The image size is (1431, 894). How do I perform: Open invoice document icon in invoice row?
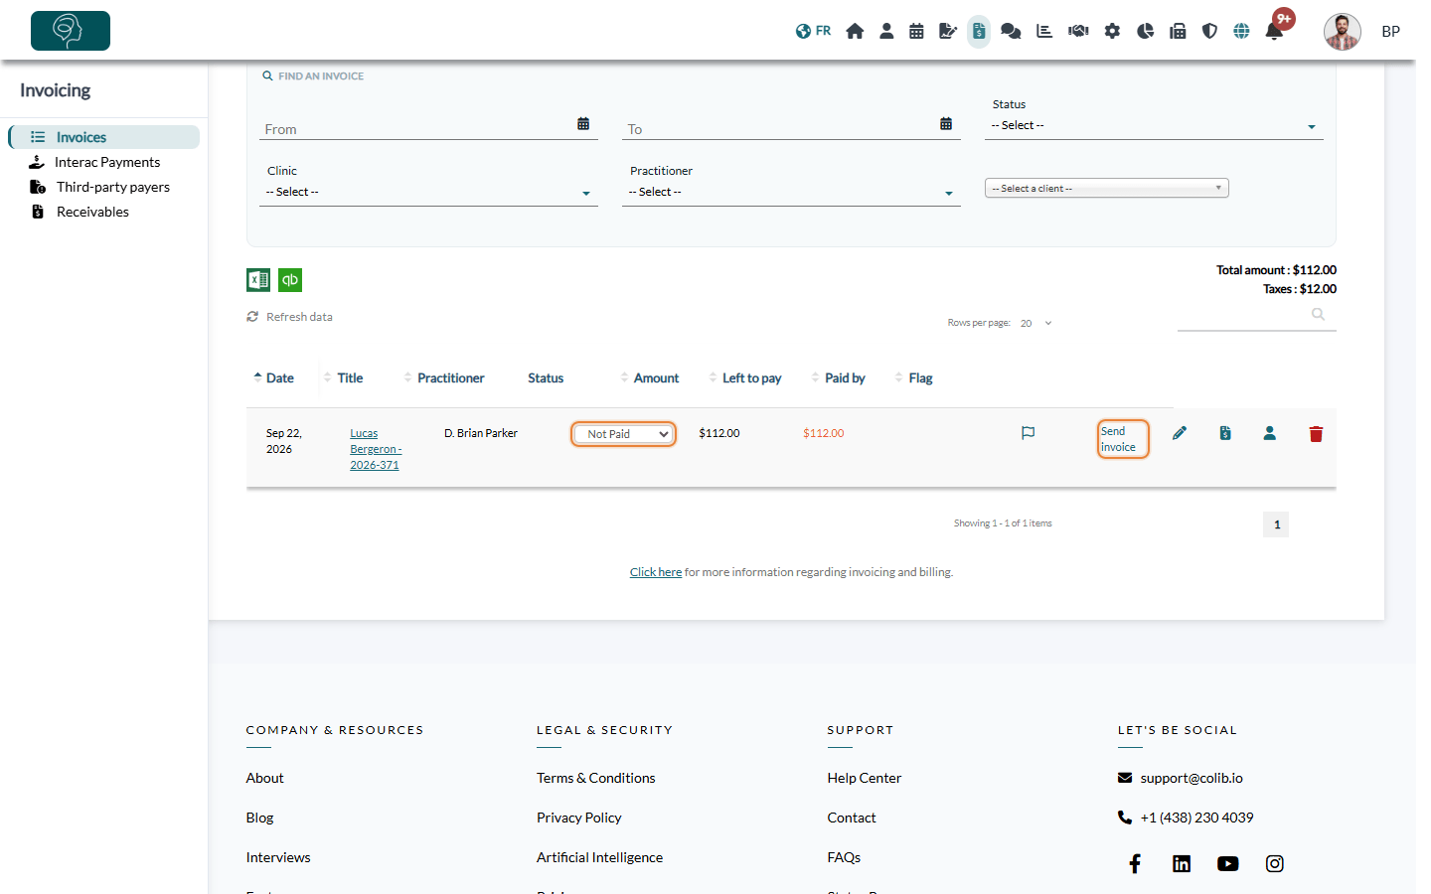point(1225,433)
